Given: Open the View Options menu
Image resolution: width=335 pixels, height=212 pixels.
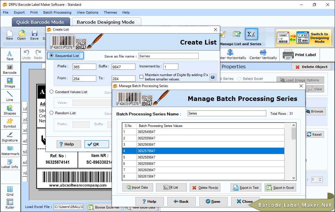Looking at the screenshot, I should pos(88,12).
